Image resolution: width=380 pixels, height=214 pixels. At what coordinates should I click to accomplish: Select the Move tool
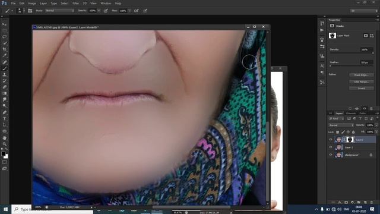pos(4,24)
